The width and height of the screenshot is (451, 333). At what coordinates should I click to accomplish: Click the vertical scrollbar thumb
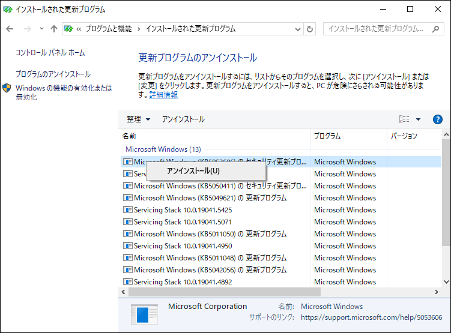click(446, 193)
